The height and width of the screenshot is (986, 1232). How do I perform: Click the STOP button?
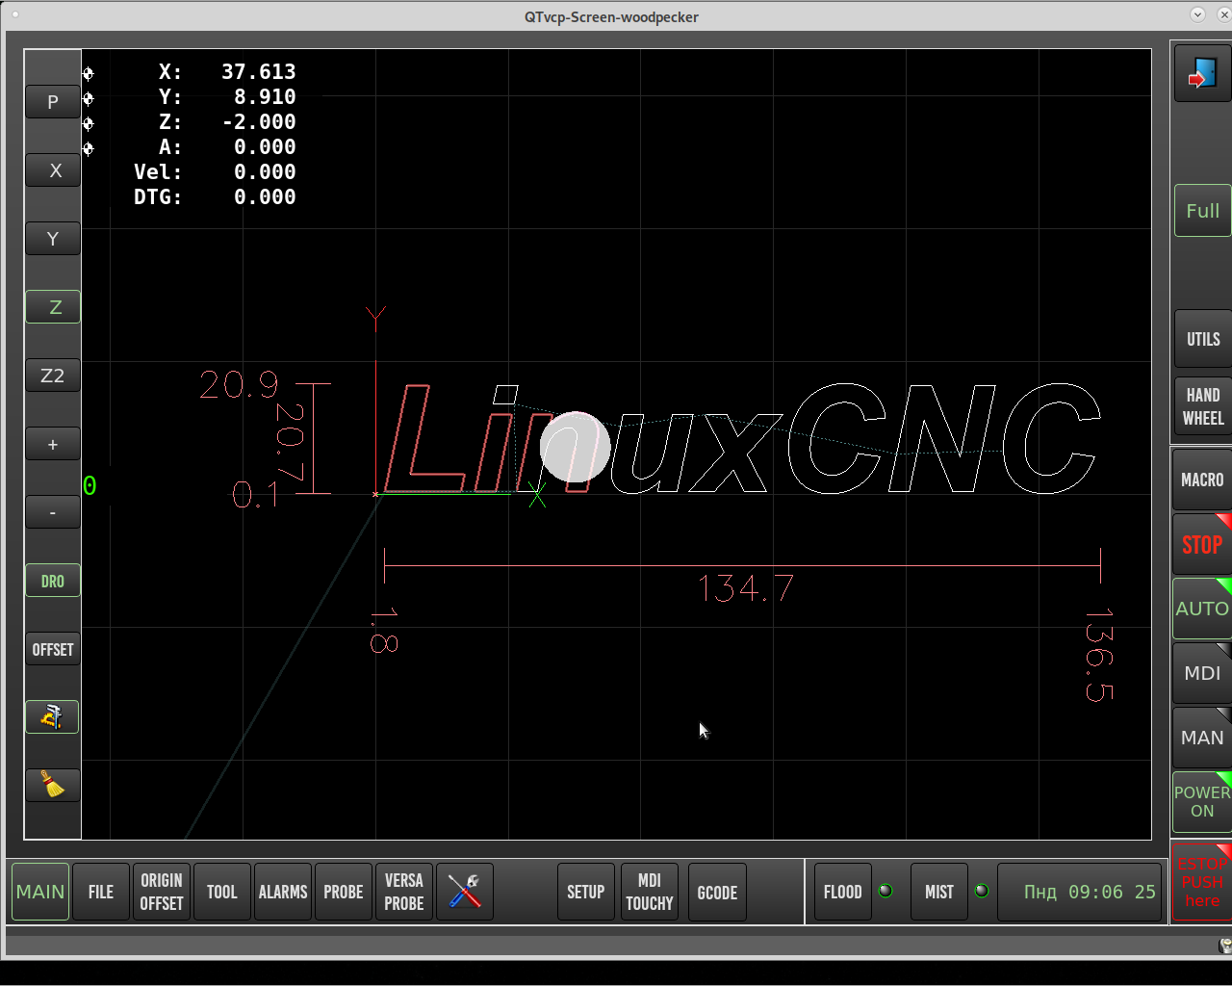coord(1202,544)
